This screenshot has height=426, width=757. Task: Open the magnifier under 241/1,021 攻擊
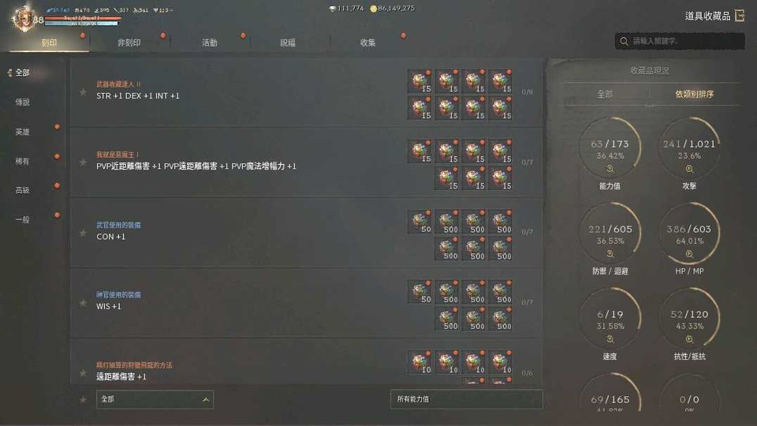(x=689, y=169)
